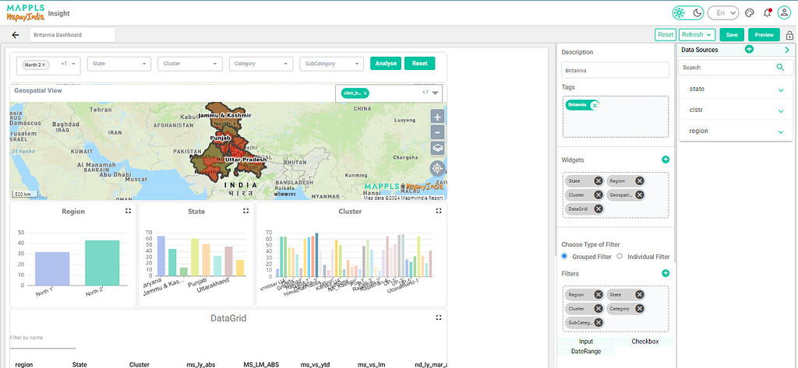Open the language selector En dropdown
The height and width of the screenshot is (368, 798).
point(723,12)
